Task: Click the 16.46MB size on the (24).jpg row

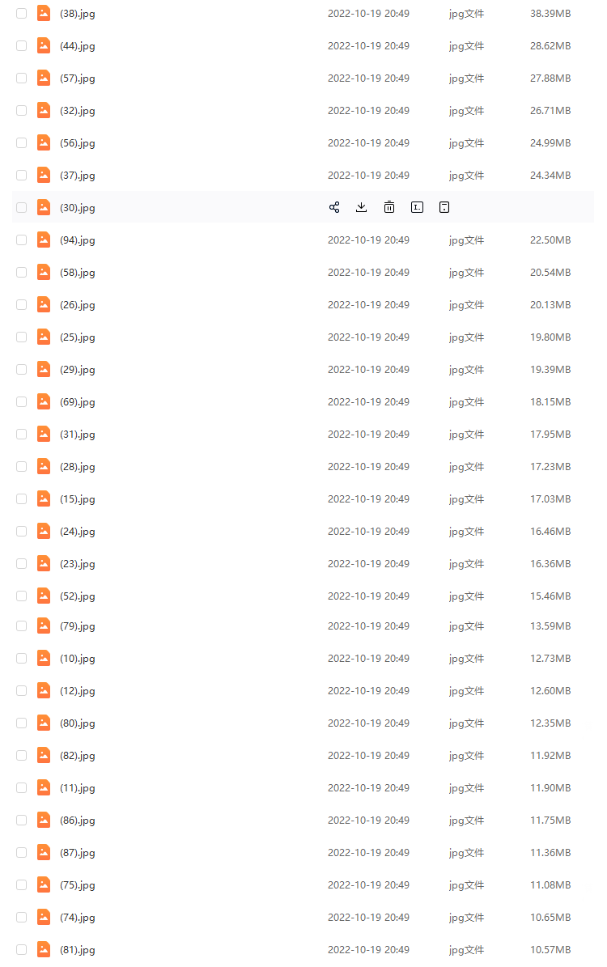Action: [x=550, y=532]
